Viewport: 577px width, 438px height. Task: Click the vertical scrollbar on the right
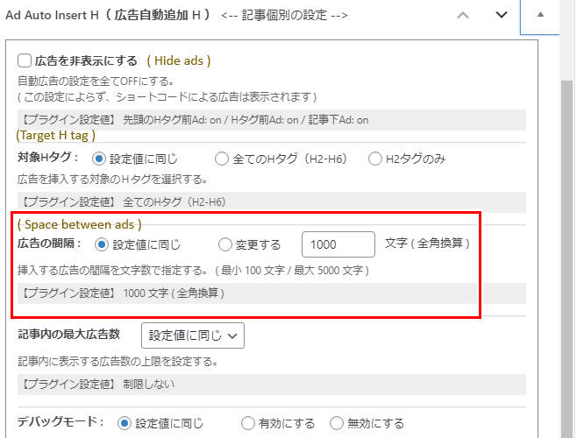click(x=566, y=258)
